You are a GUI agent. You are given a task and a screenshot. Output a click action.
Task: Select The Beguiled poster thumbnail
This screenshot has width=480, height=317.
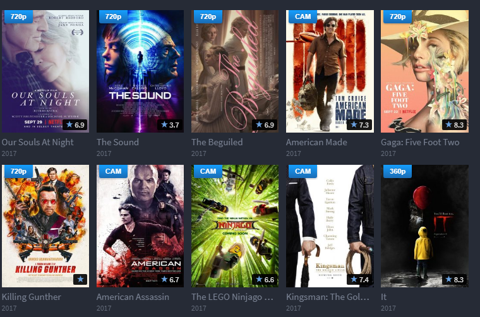point(235,71)
